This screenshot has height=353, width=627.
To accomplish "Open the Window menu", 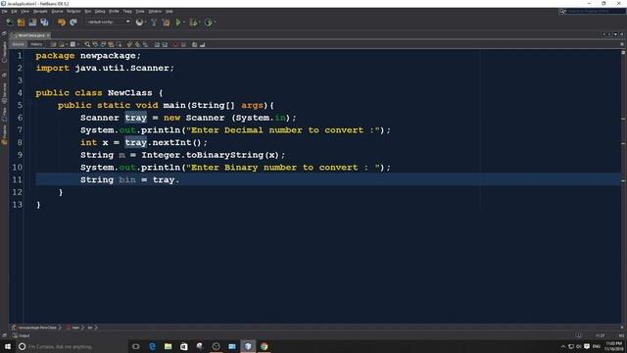I will pos(155,11).
